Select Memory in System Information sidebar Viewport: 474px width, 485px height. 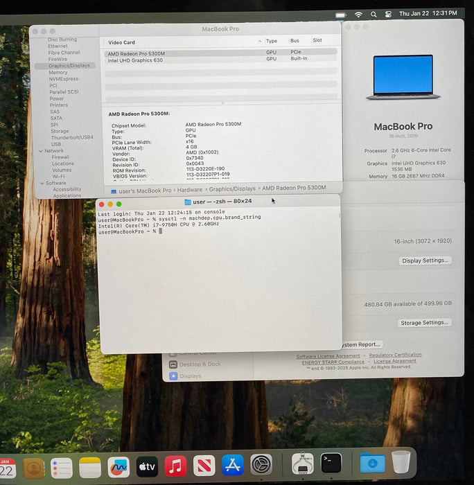58,72
